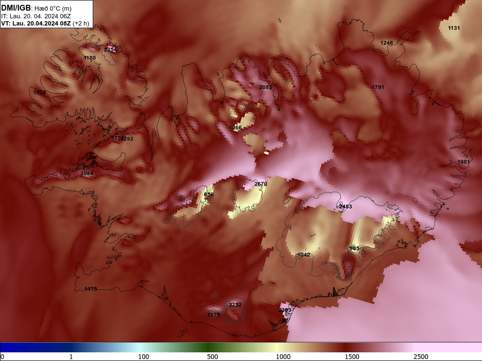
Task: Click the 1000 label on the color scale
Action: pos(283,357)
